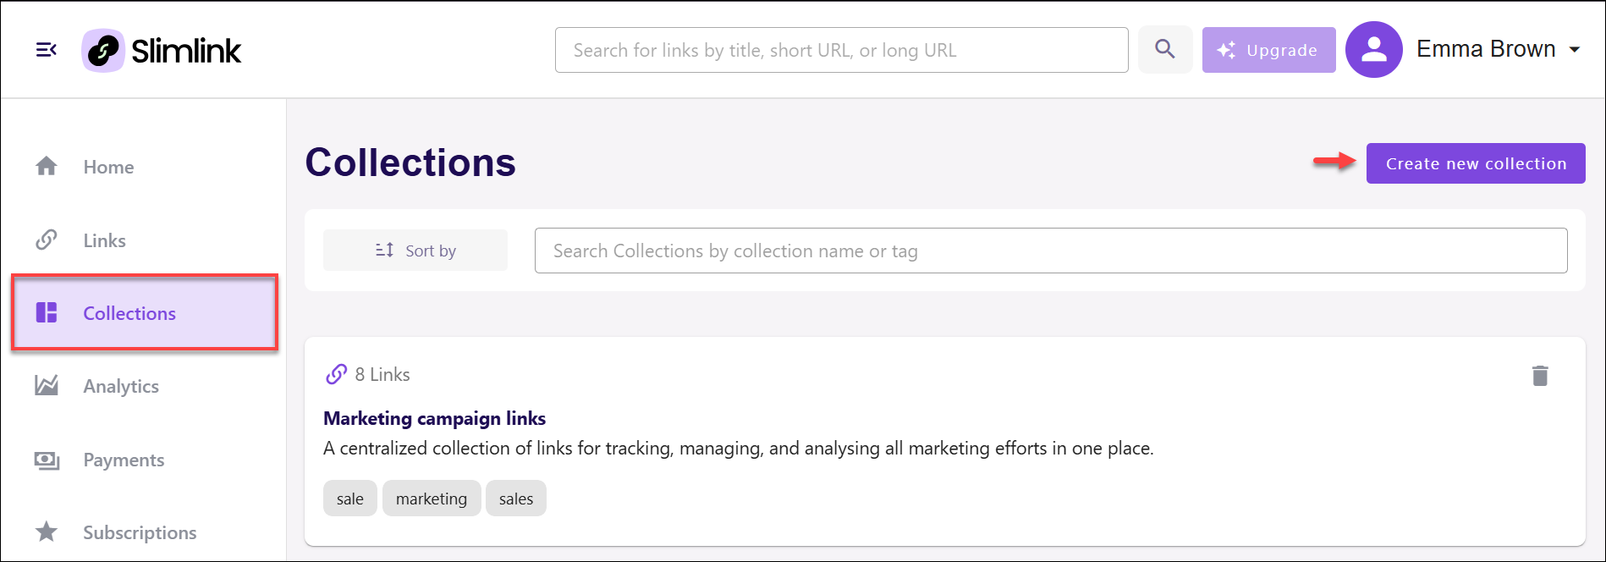
Task: Click the magnifier search button
Action: 1165,49
